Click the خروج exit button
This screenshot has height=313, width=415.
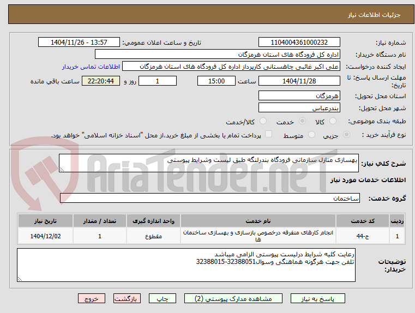[92, 298]
